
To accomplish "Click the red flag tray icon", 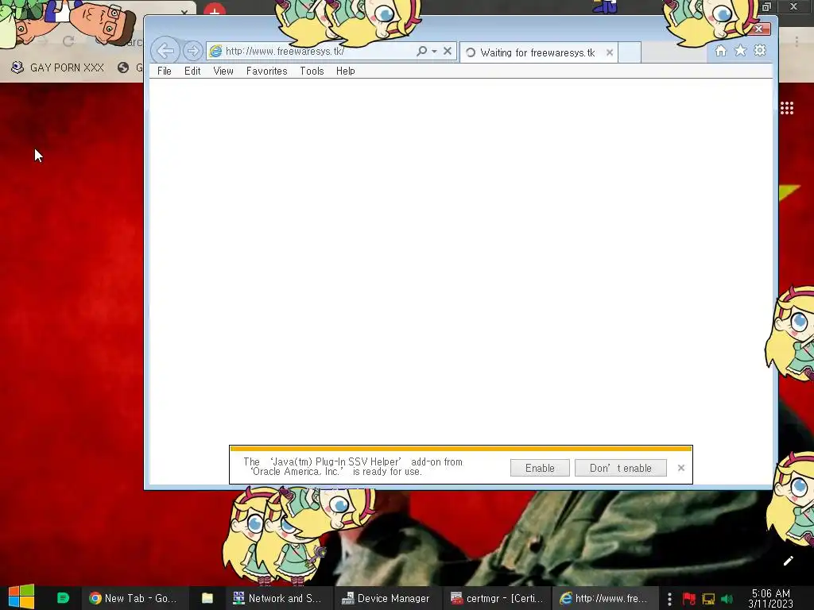I will 689,599.
